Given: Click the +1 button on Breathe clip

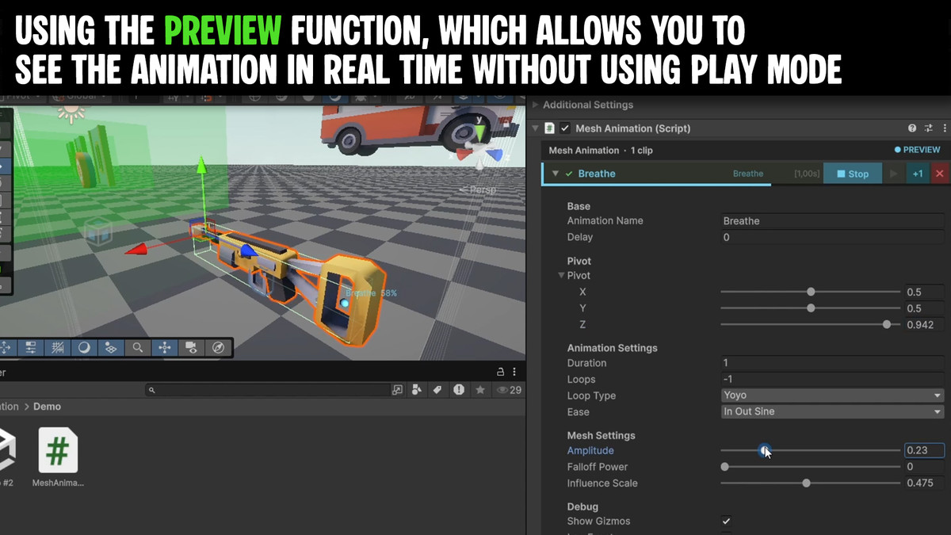Looking at the screenshot, I should [x=917, y=174].
